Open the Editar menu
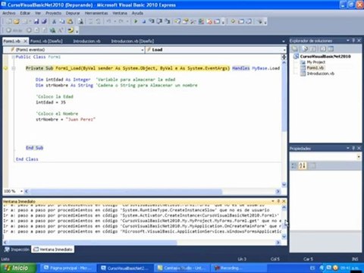This screenshot has height=273, width=364. pyautogui.click(x=25, y=13)
